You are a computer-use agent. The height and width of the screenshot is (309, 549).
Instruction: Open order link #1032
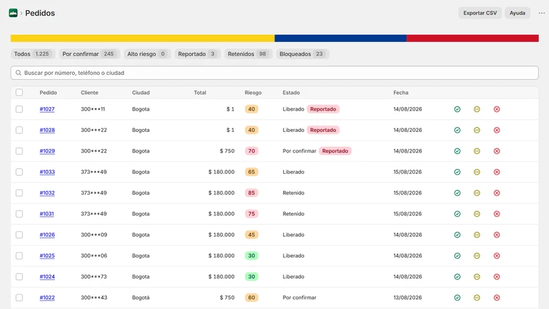[x=47, y=193]
